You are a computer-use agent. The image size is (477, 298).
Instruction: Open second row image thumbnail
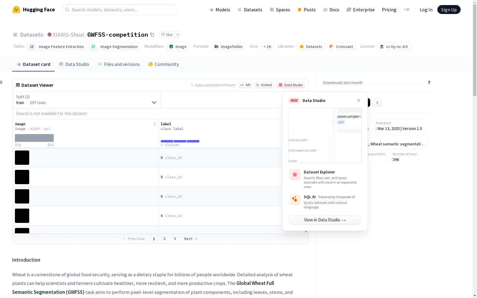coord(22,177)
